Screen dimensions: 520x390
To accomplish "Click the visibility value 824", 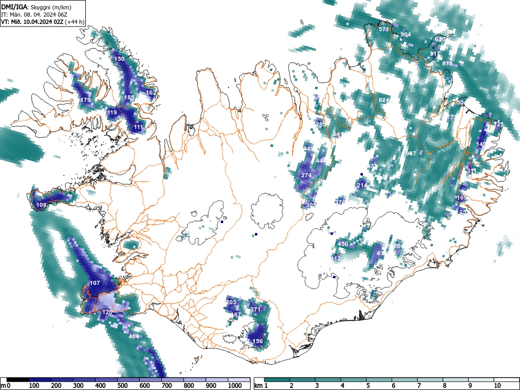I will pos(384,100).
